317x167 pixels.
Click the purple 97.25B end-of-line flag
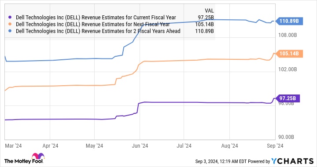(x=288, y=98)
